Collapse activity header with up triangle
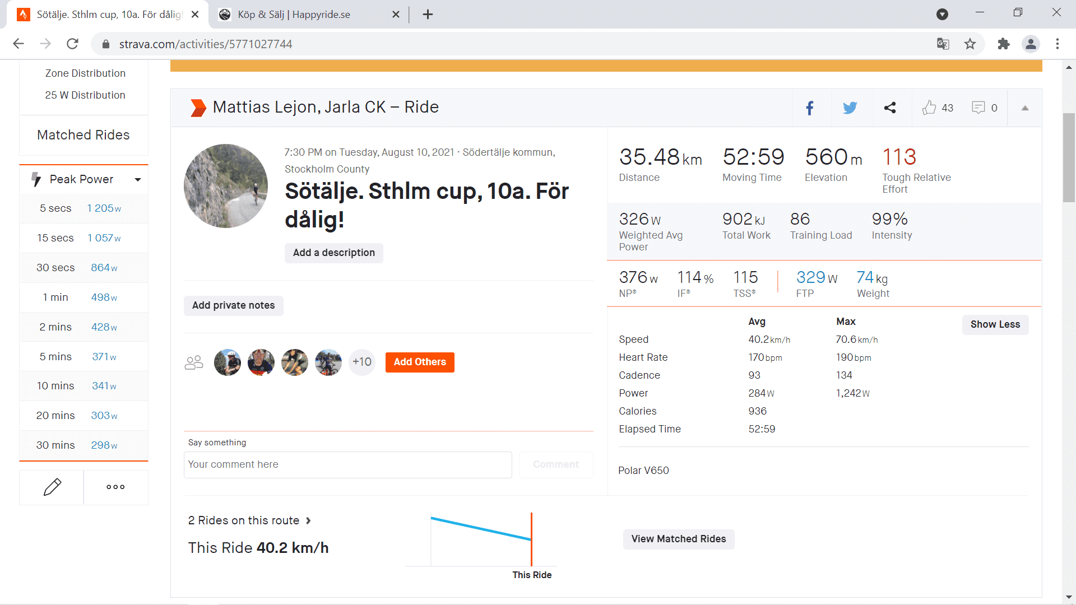The image size is (1076, 605). (x=1025, y=108)
